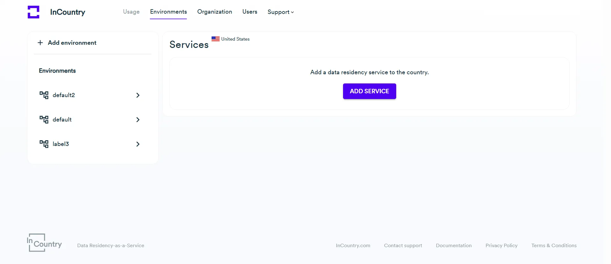Open the Organization tab
The height and width of the screenshot is (264, 611).
(x=214, y=12)
